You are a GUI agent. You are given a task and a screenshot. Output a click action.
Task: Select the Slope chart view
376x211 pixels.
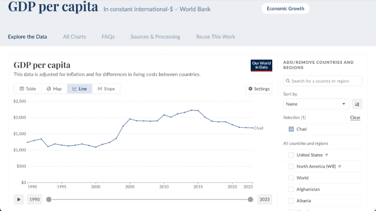(x=106, y=89)
